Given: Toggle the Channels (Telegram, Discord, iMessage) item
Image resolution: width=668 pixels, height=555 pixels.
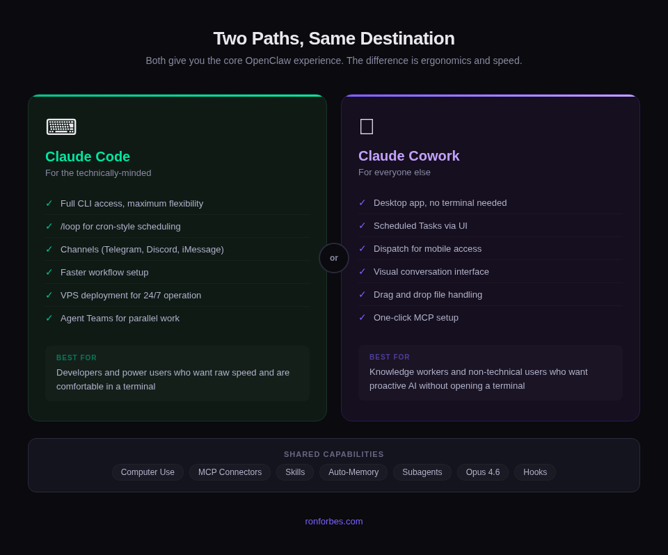Looking at the screenshot, I should [x=142, y=249].
